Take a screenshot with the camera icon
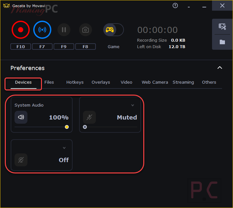The height and width of the screenshot is (208, 233). [86, 30]
